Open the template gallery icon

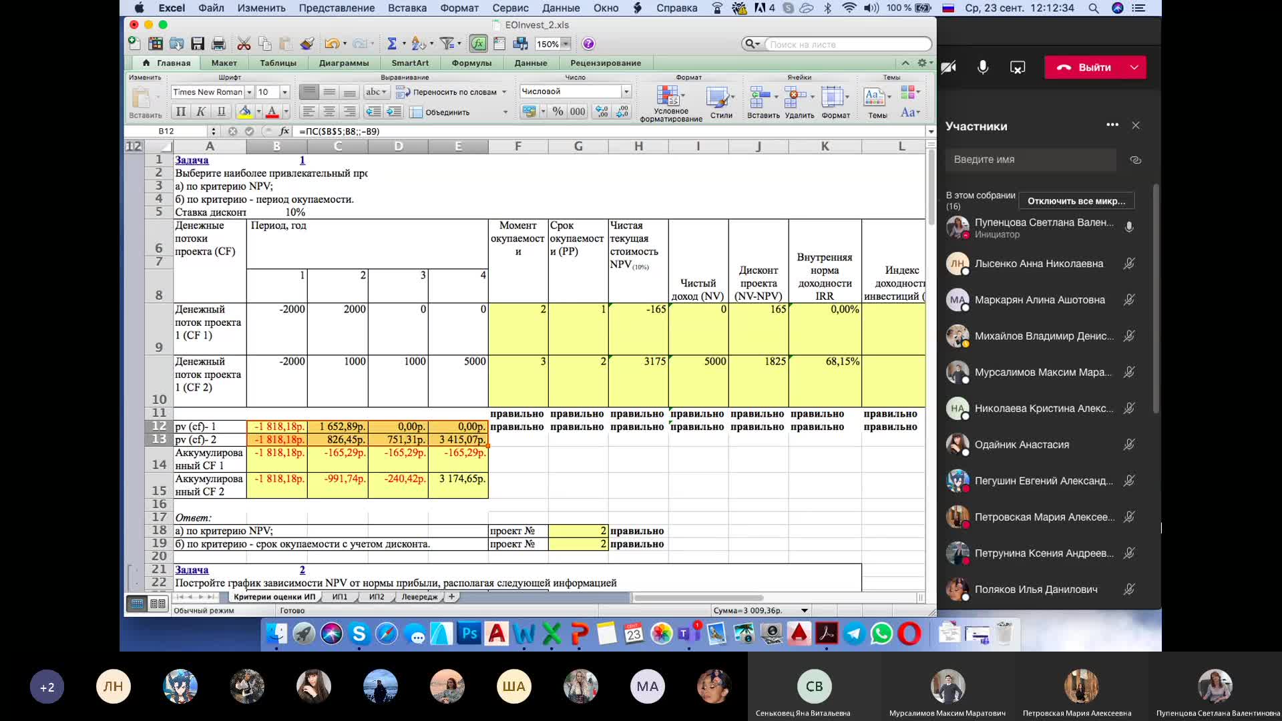[x=156, y=44]
